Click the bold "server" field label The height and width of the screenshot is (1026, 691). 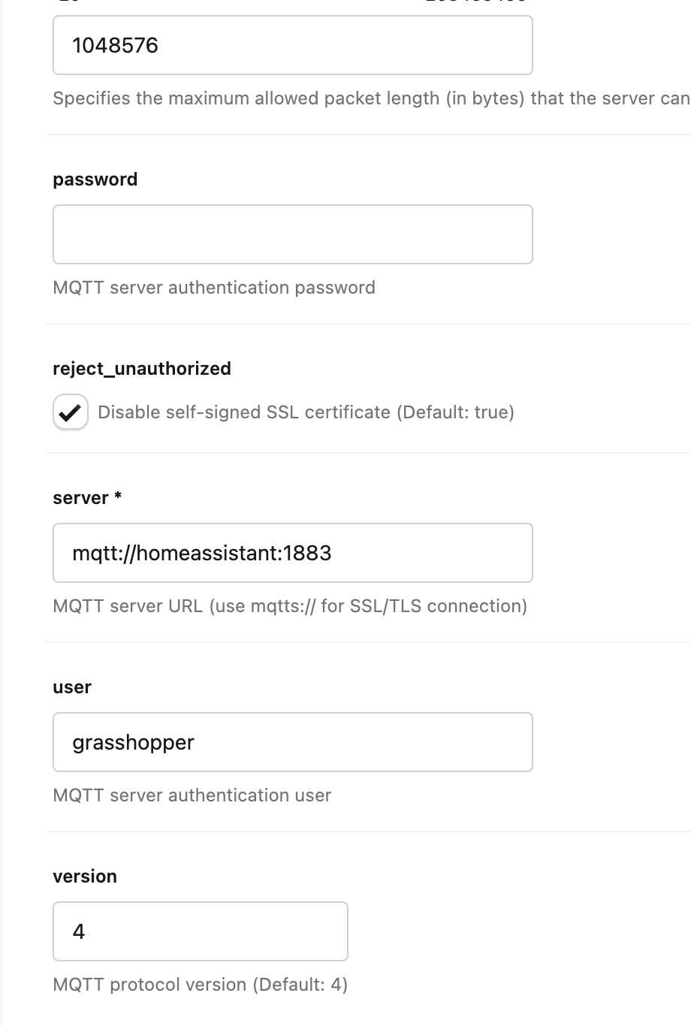pos(80,498)
